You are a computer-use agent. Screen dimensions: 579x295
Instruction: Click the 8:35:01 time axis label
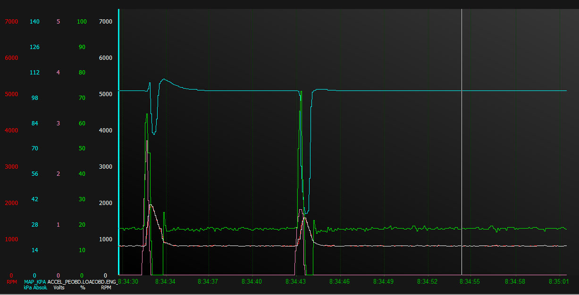pyautogui.click(x=558, y=281)
